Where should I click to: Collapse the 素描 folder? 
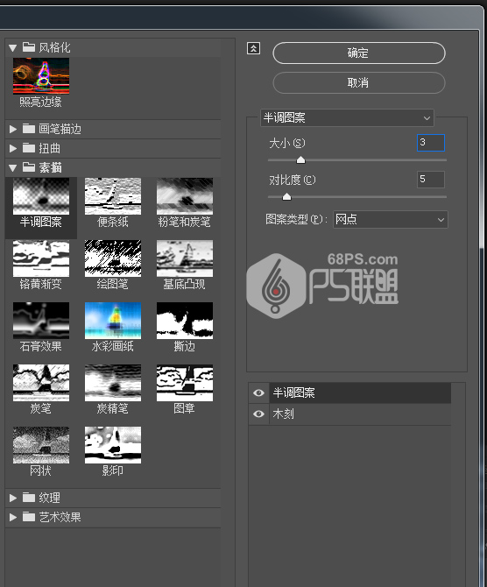point(13,167)
